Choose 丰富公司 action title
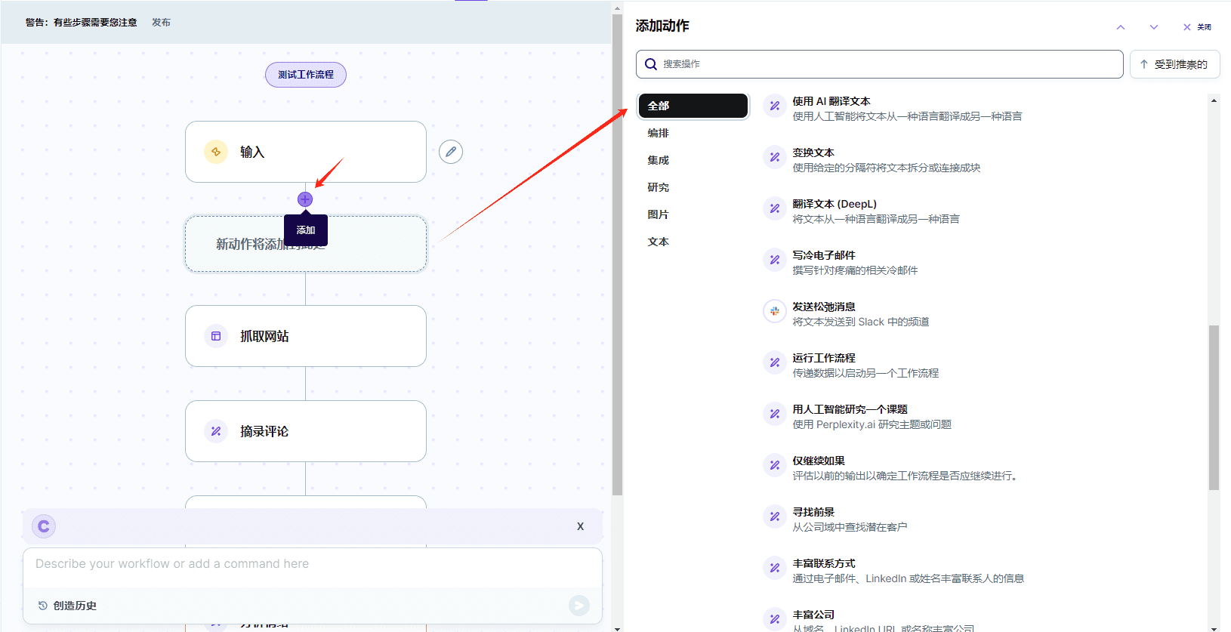Image resolution: width=1231 pixels, height=632 pixels. (813, 615)
